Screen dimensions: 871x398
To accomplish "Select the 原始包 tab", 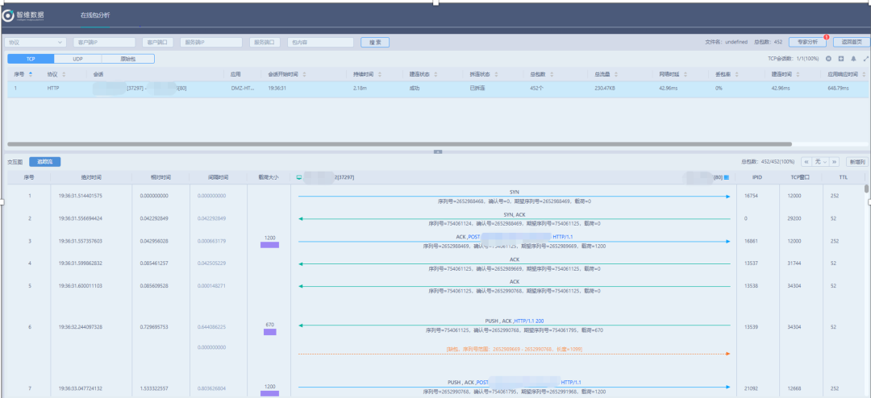I will click(127, 58).
